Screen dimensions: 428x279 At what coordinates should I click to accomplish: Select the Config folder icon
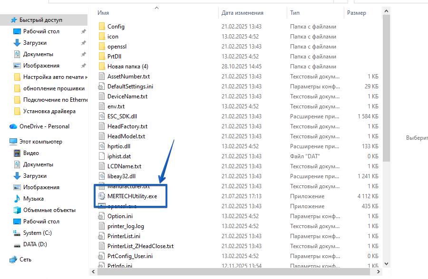point(102,27)
